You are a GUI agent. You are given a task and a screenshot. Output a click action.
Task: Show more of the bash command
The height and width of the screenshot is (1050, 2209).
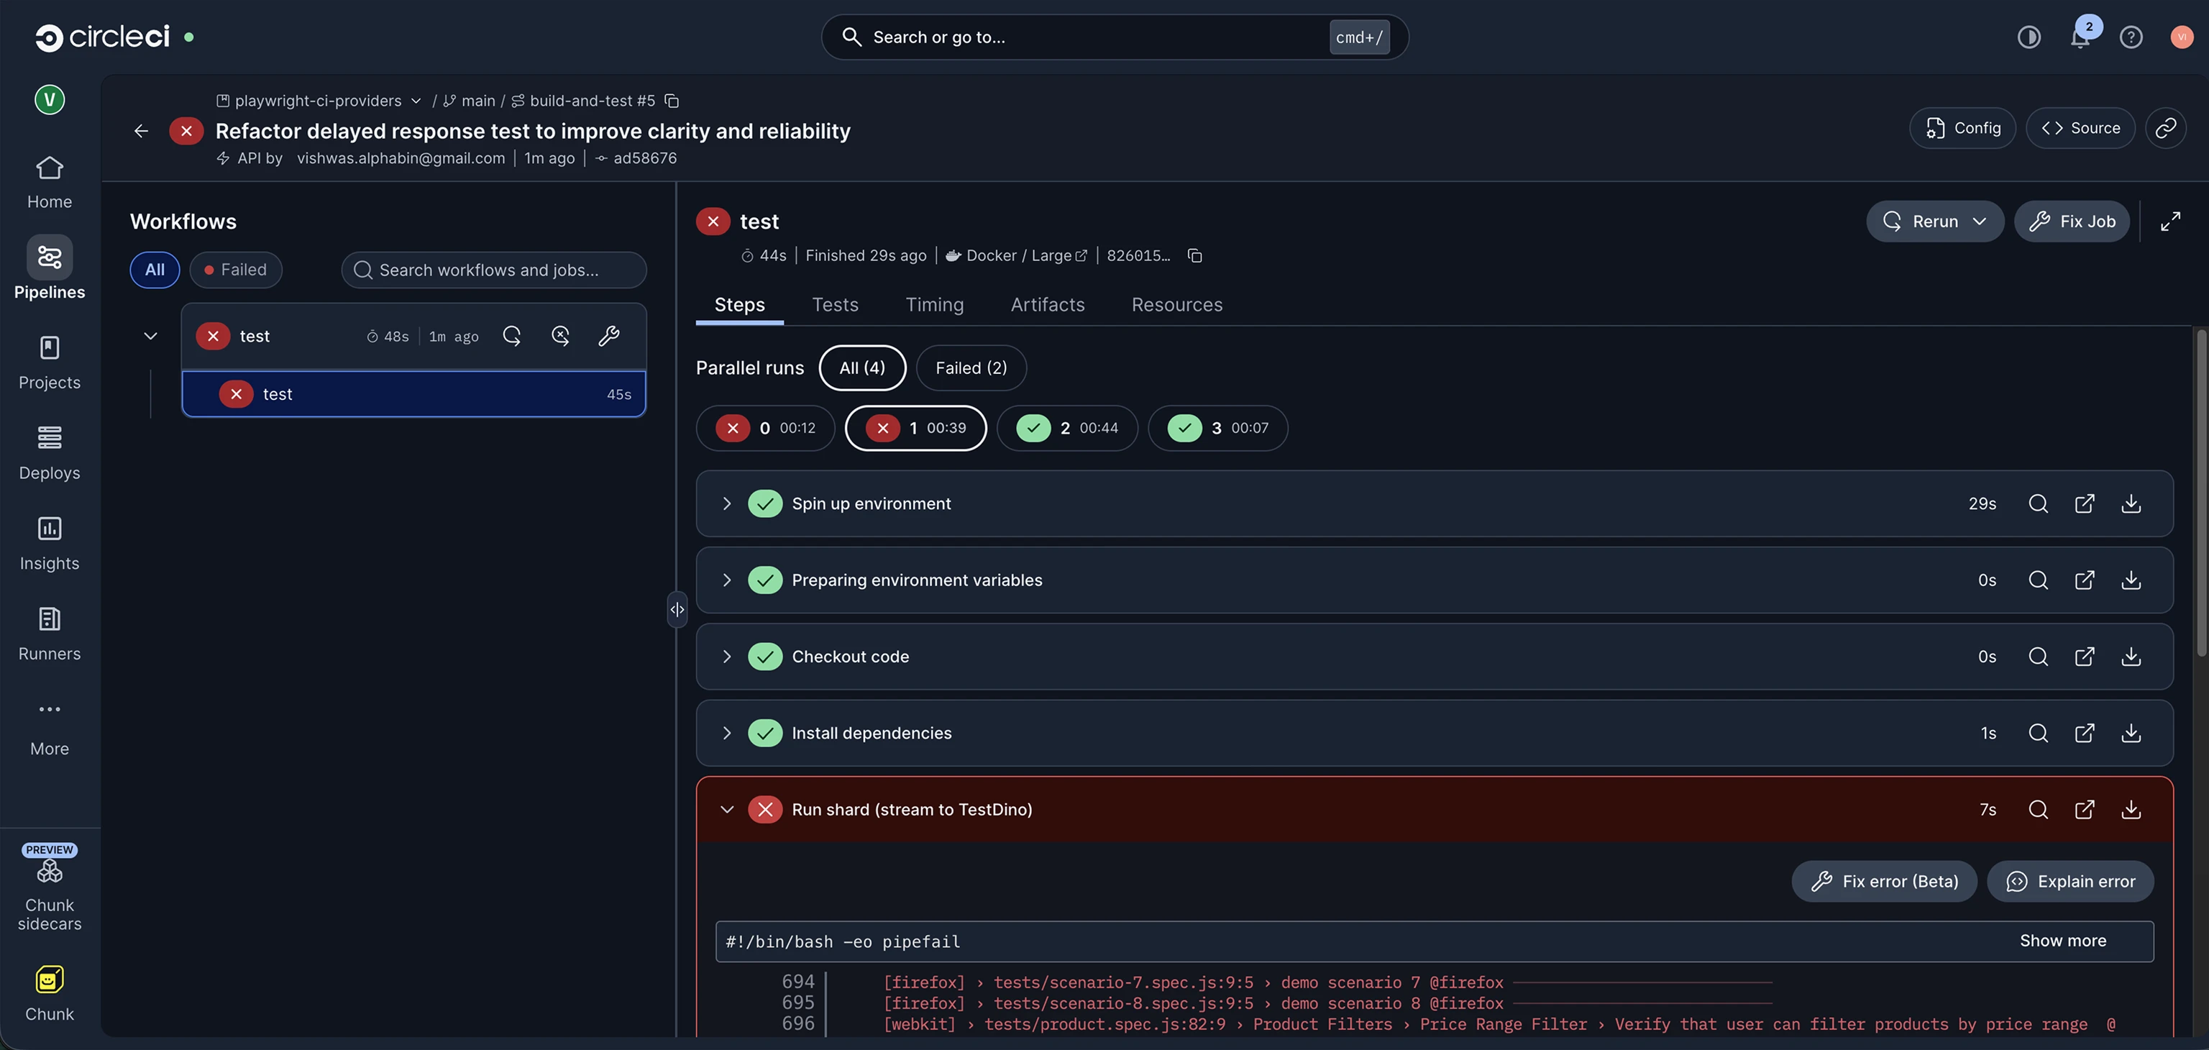tap(2062, 941)
